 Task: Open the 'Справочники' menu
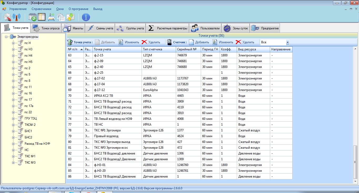41,9
